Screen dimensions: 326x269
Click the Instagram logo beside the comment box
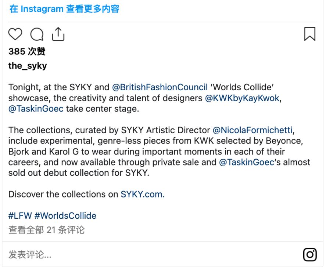[x=309, y=254]
